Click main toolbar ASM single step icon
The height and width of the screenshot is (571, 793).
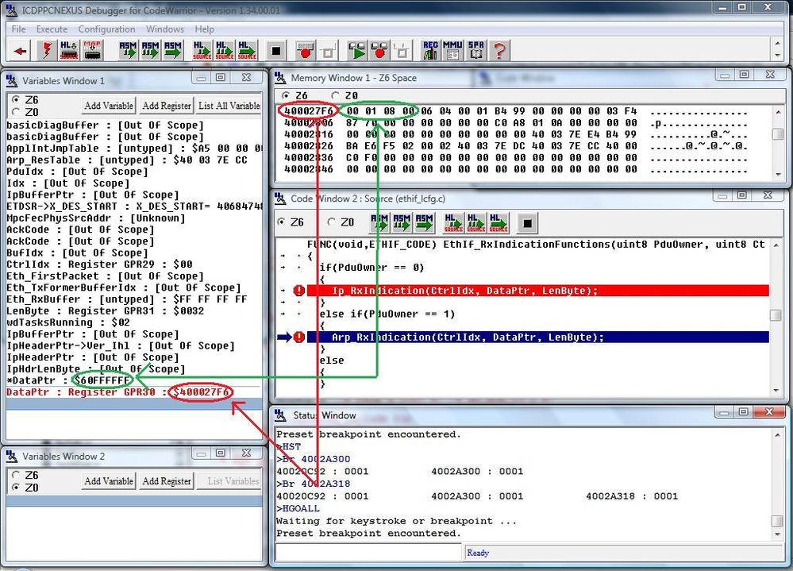pos(128,51)
